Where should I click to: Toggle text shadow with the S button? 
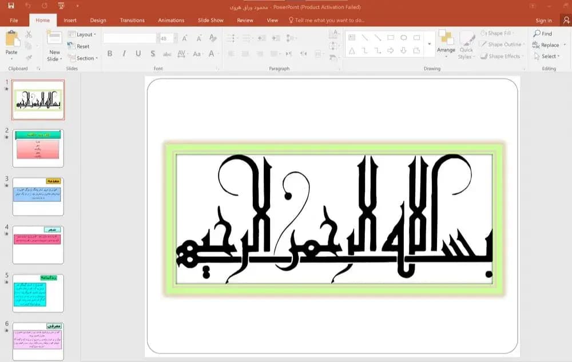pyautogui.click(x=153, y=54)
